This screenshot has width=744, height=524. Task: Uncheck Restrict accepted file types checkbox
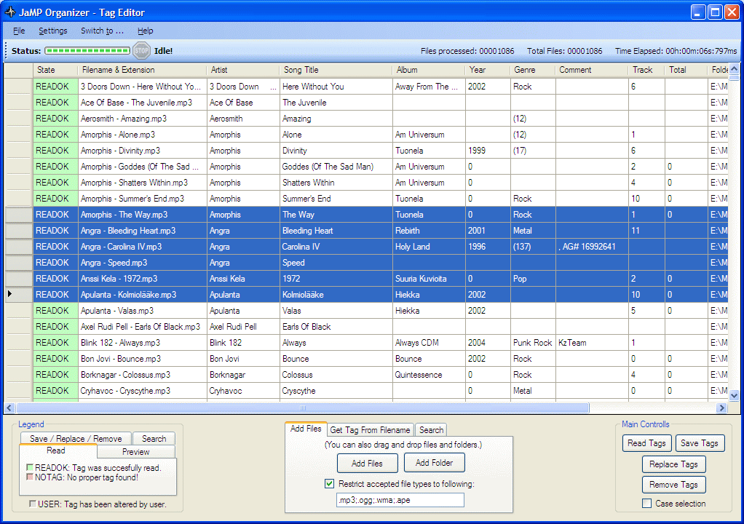click(x=330, y=484)
